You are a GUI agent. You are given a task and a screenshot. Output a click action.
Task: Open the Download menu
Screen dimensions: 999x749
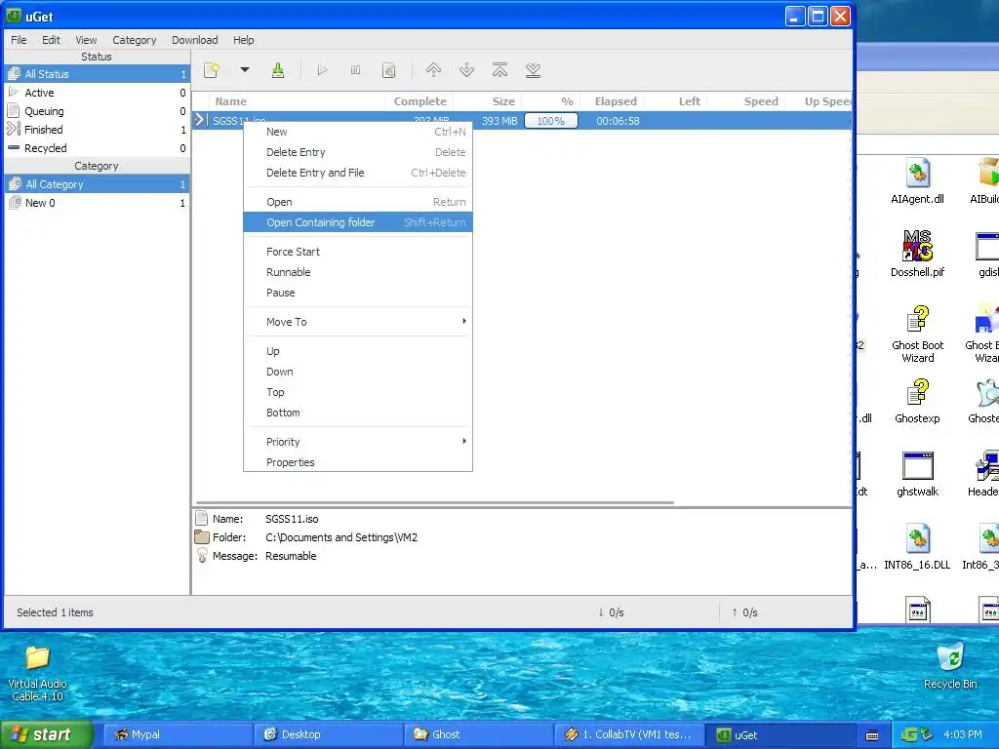coord(195,40)
